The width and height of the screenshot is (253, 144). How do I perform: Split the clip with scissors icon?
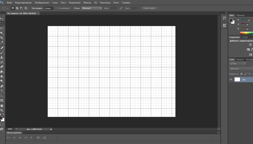[38, 138]
